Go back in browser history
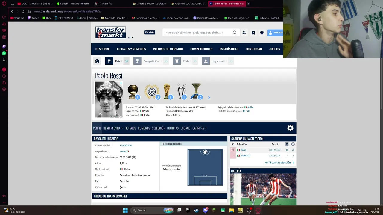 click(x=12, y=11)
